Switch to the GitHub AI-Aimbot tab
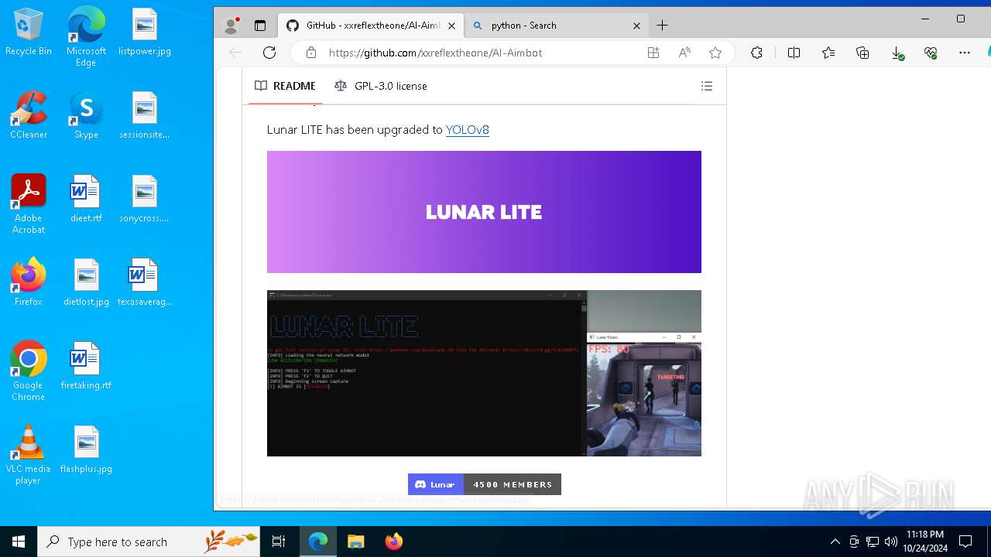This screenshot has height=557, width=991. [x=372, y=26]
